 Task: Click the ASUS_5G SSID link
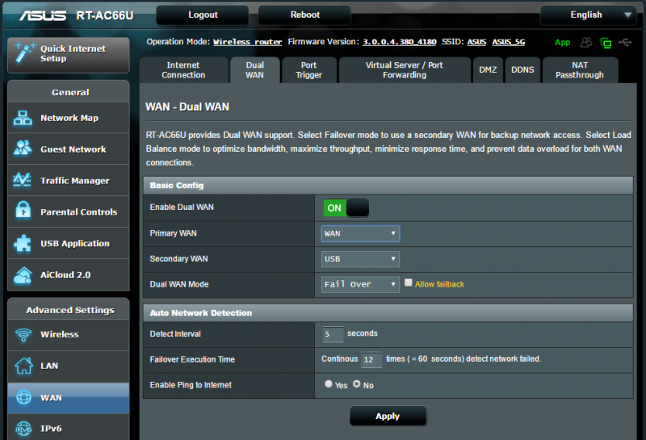pyautogui.click(x=509, y=42)
